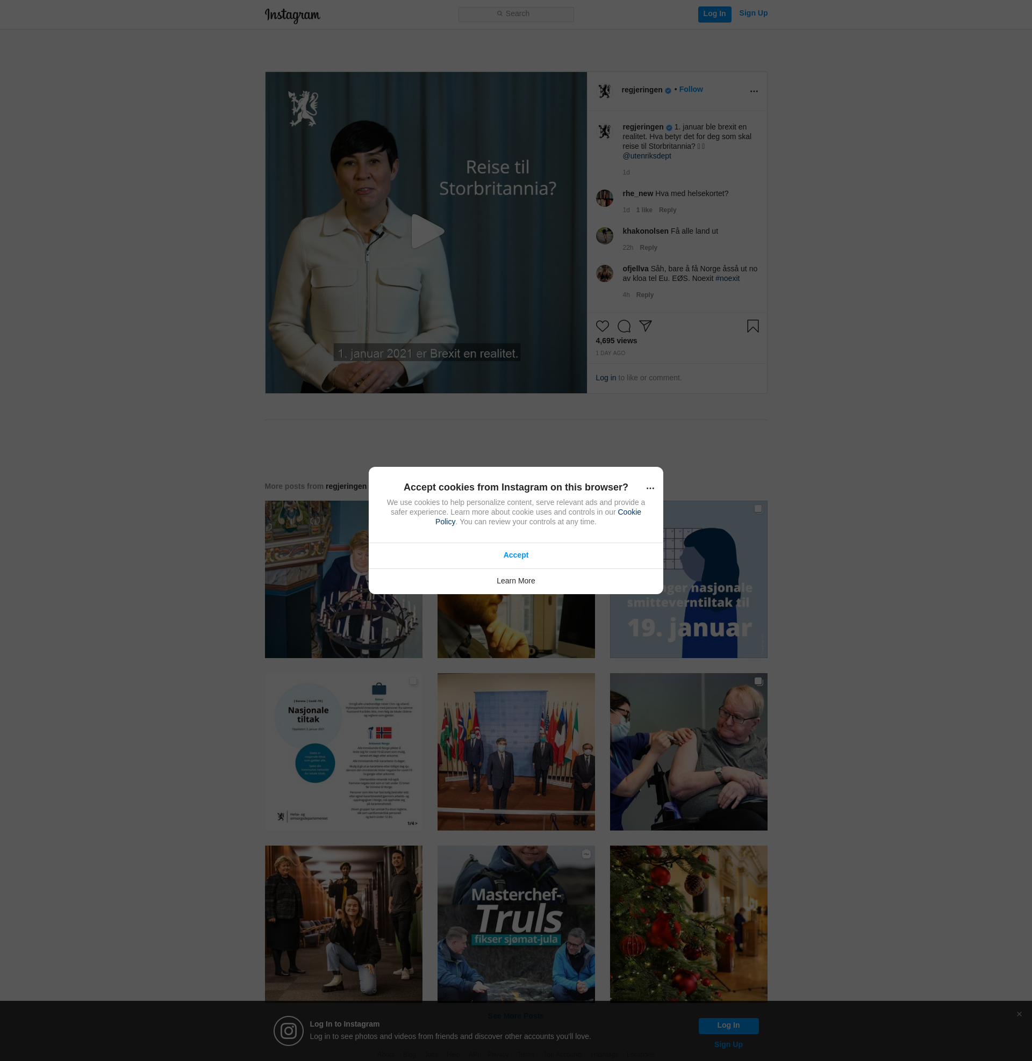Click Sign Up in bottom banner
This screenshot has height=1061, width=1032.
[728, 1045]
